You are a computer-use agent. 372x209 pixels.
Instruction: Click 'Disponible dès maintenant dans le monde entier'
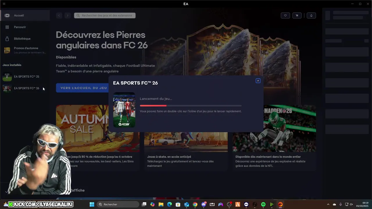[x=268, y=157]
